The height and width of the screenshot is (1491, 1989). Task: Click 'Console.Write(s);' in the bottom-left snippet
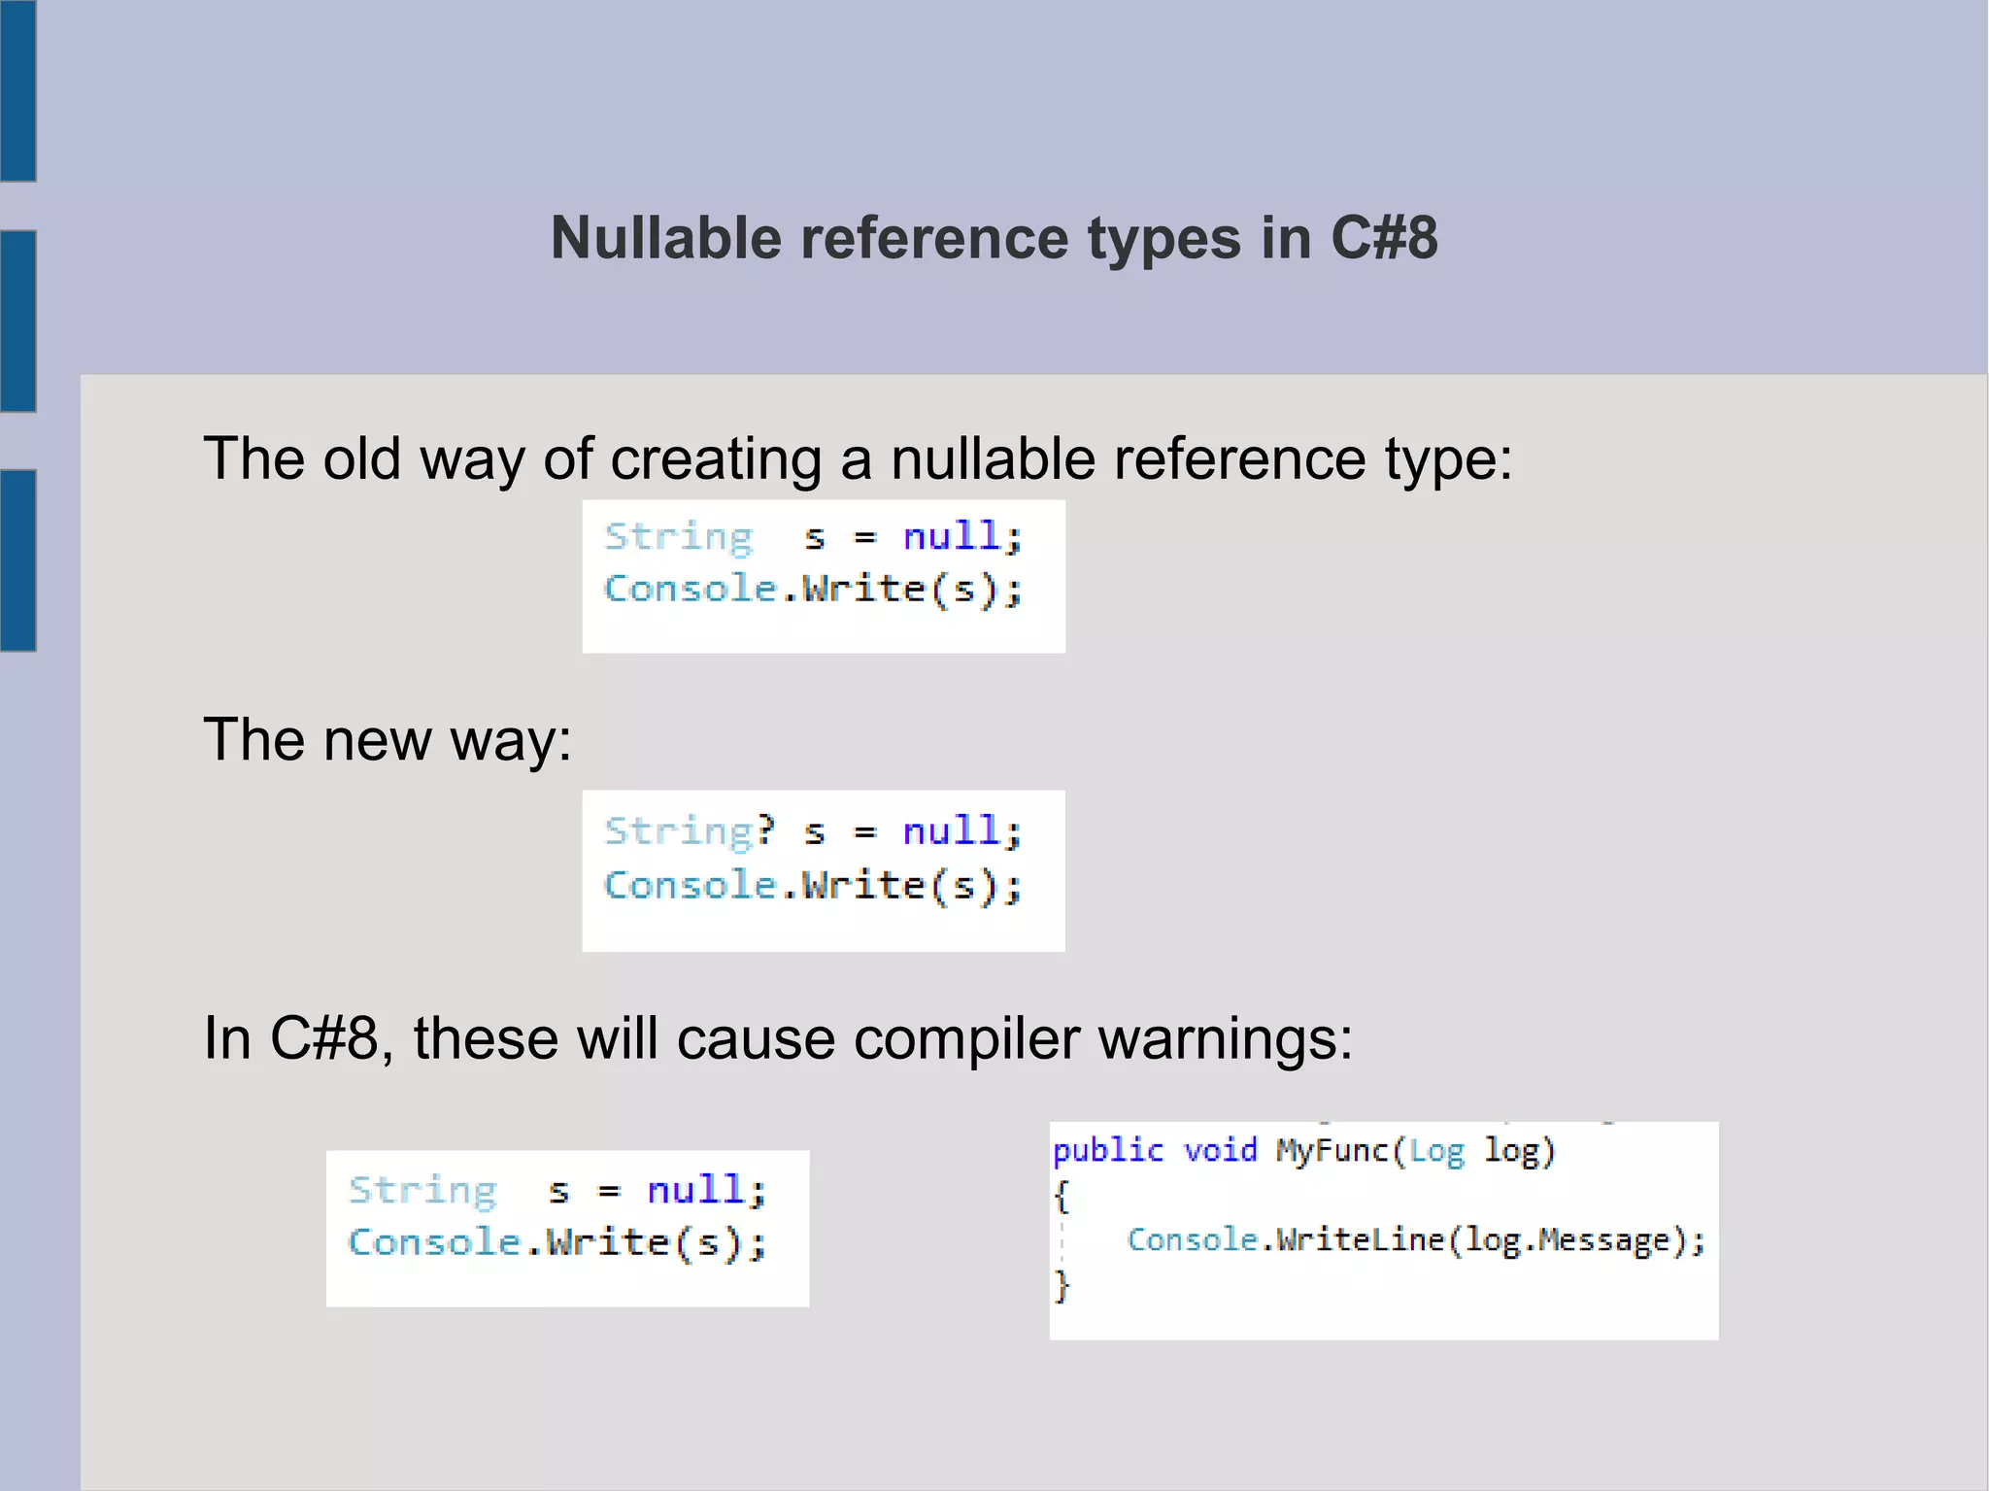(556, 1242)
